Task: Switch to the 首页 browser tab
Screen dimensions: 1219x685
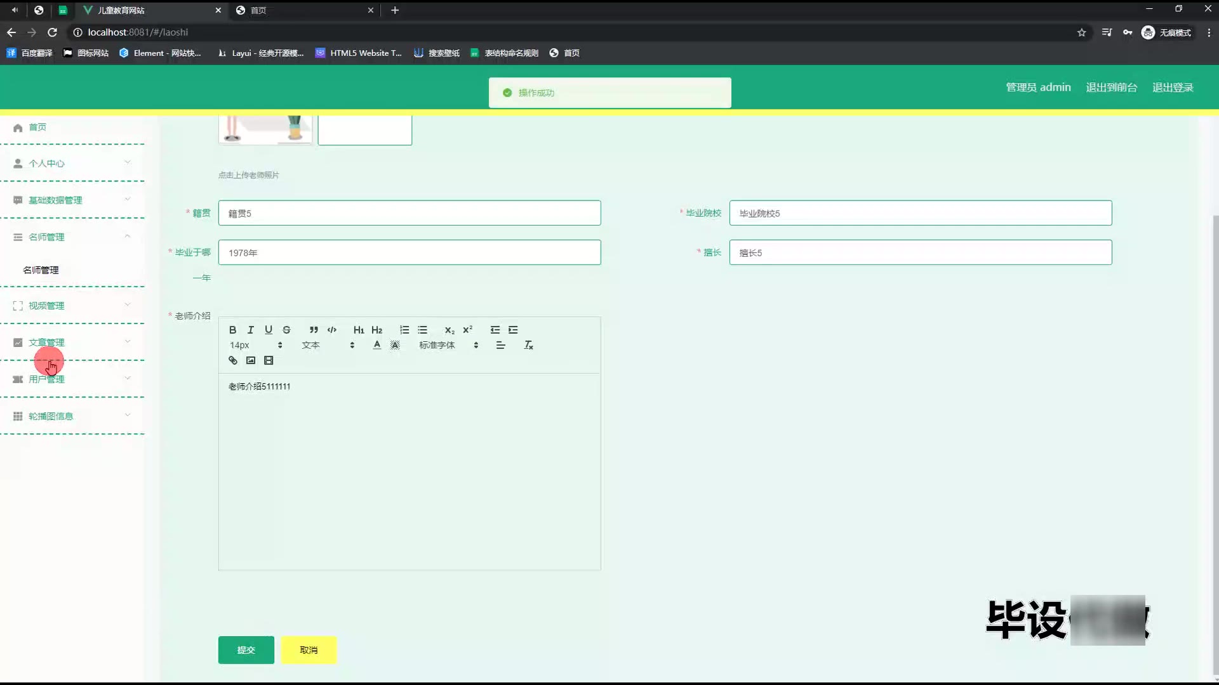Action: [303, 10]
